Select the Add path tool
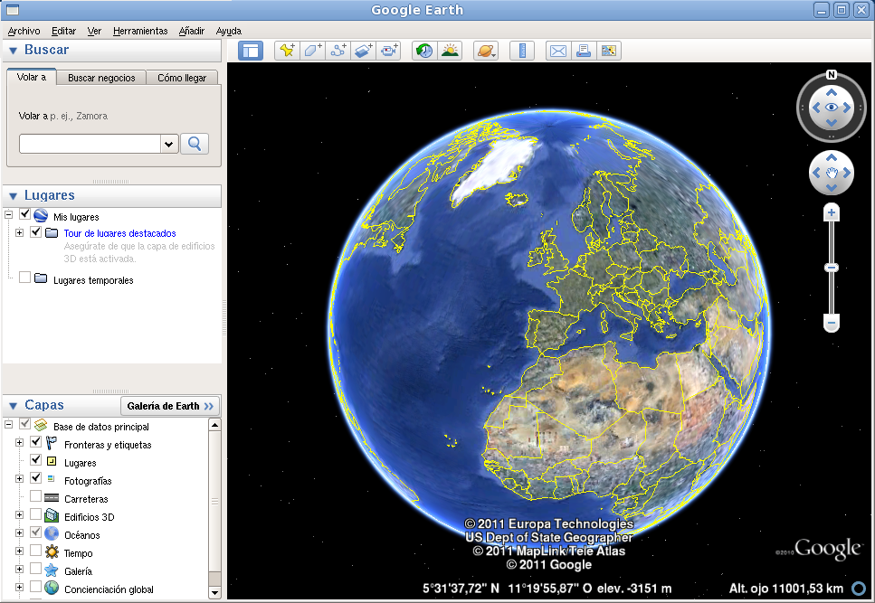Image resolution: width=875 pixels, height=603 pixels. pyautogui.click(x=338, y=50)
